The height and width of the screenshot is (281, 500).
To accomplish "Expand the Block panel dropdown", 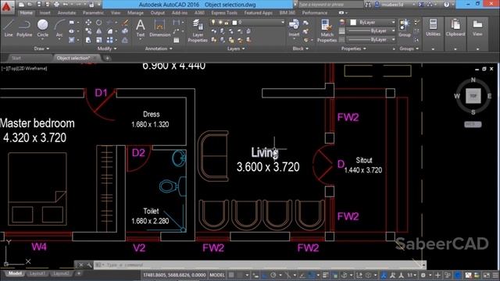I will pyautogui.click(x=300, y=48).
